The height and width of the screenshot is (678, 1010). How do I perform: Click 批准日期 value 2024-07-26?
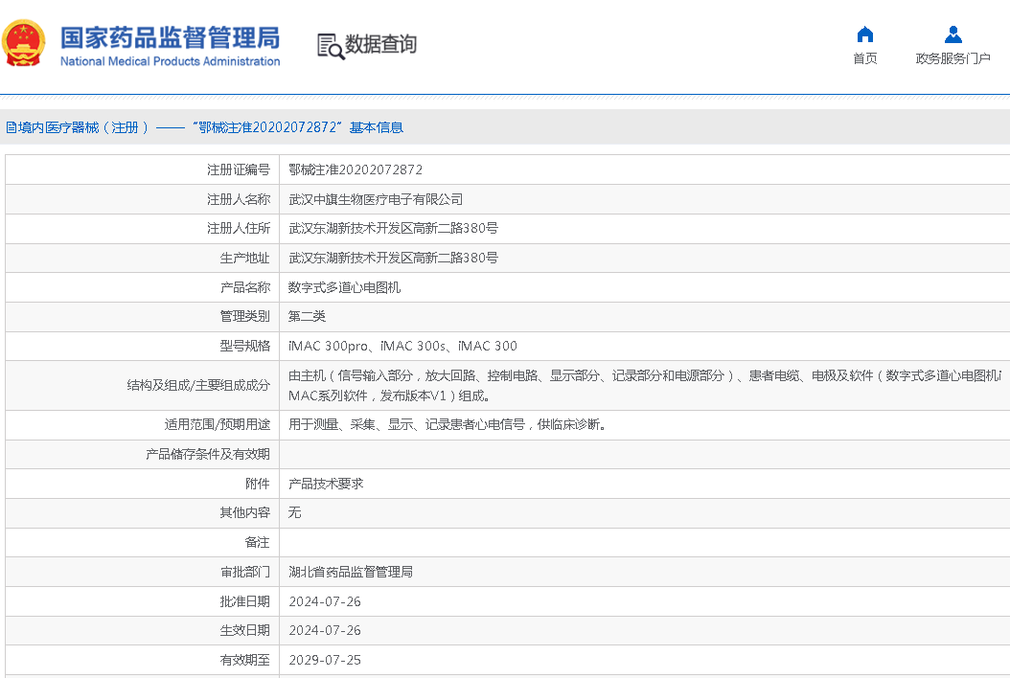tap(325, 601)
